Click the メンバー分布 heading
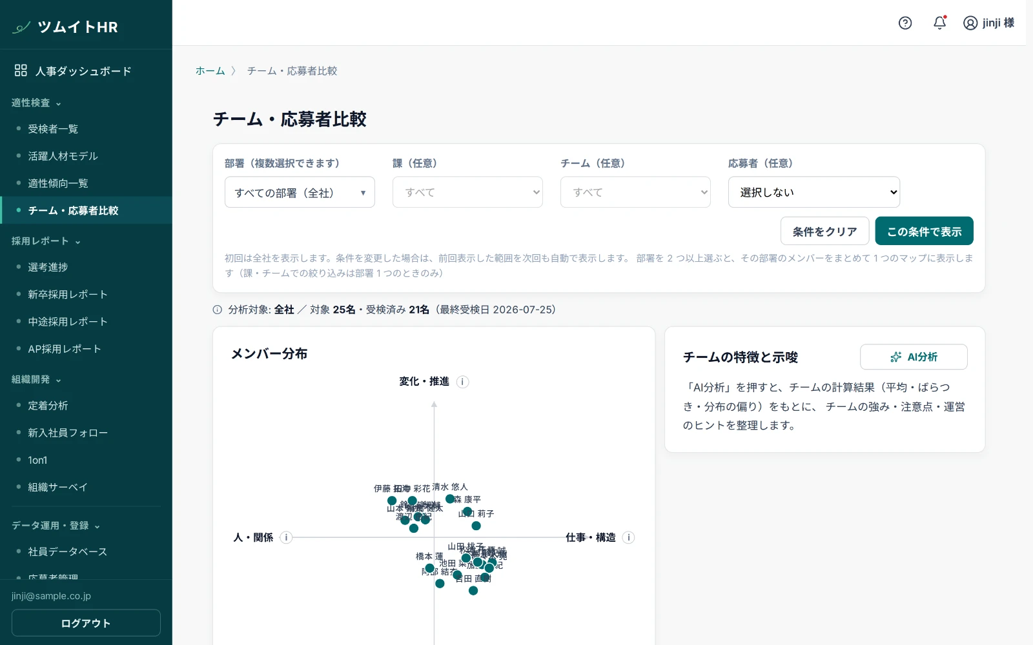The image size is (1033, 645). tap(269, 353)
